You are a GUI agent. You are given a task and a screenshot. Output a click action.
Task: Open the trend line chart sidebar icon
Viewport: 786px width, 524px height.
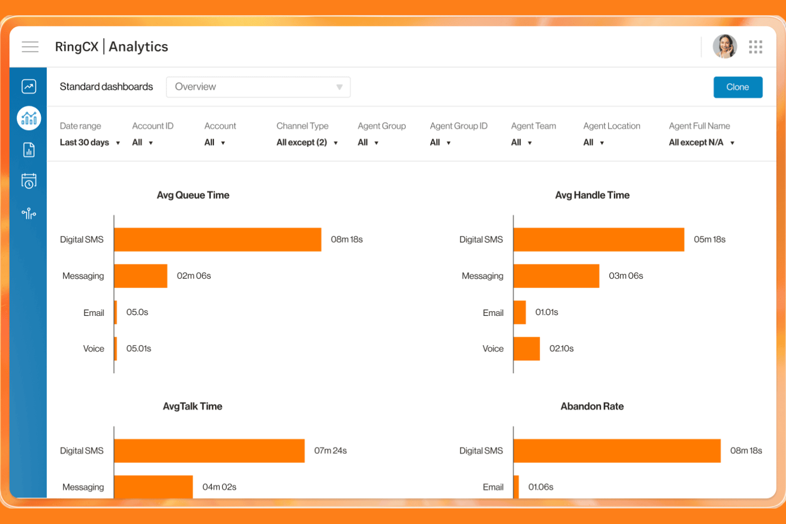coord(29,87)
